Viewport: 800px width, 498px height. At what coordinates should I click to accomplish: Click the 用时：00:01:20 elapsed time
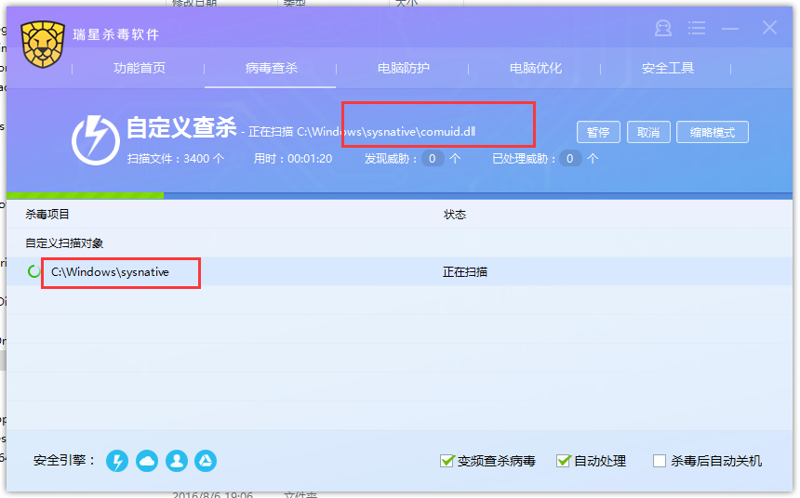tap(293, 159)
